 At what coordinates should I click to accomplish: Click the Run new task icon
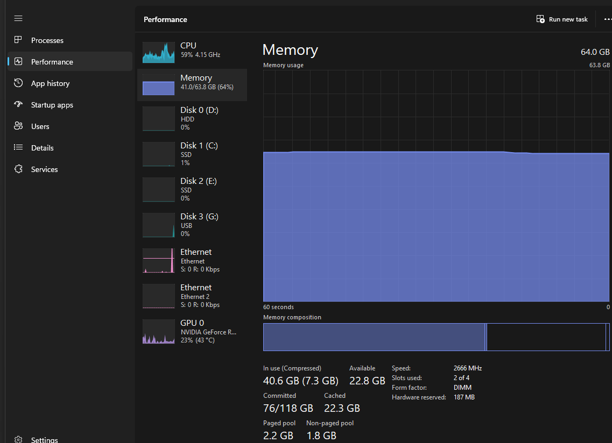click(x=540, y=19)
